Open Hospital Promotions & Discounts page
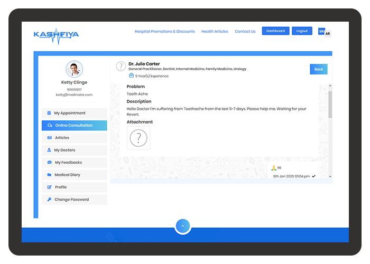The height and width of the screenshot is (264, 370). click(x=164, y=32)
